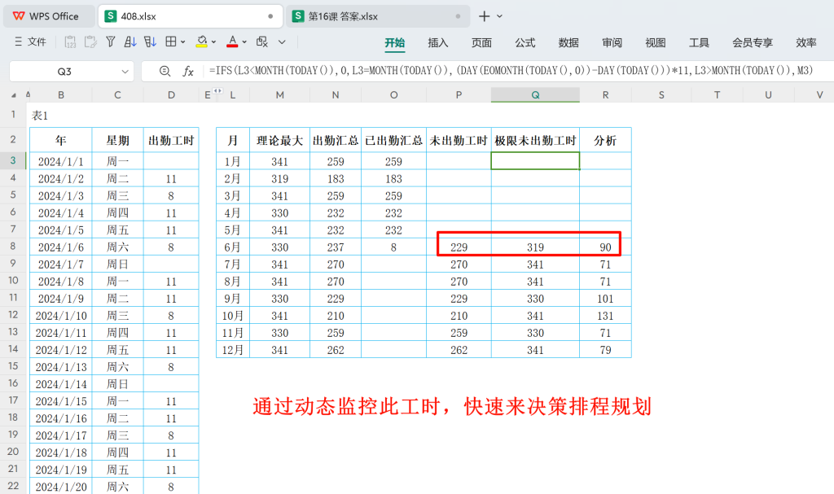
Task: Click the select-all corner triangle
Action: [x=13, y=95]
